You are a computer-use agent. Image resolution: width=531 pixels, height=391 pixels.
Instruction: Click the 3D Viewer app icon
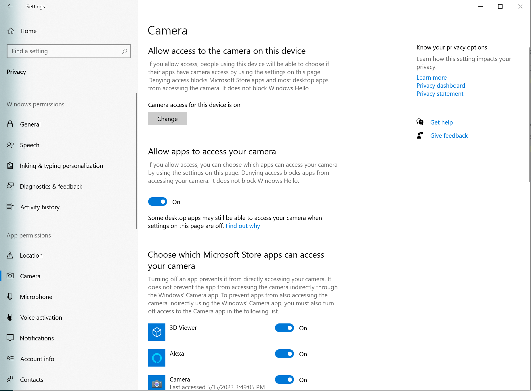[157, 332]
